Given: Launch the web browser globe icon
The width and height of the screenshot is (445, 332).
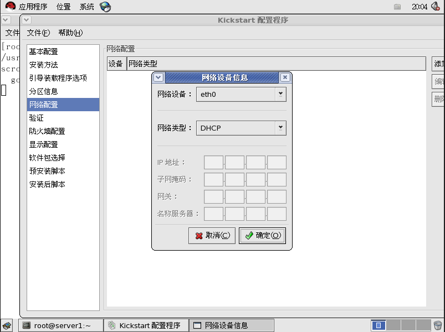Looking at the screenshot, I should click(105, 7).
